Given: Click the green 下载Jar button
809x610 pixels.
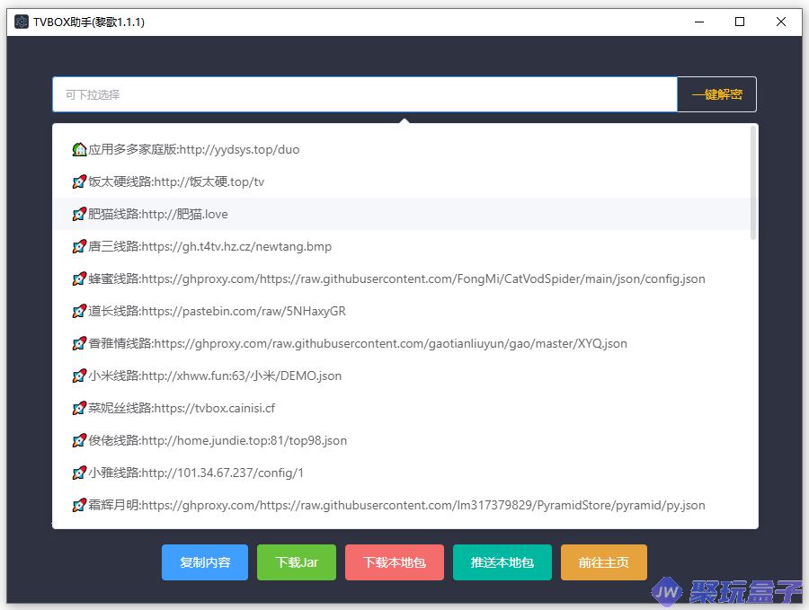Looking at the screenshot, I should point(297,562).
